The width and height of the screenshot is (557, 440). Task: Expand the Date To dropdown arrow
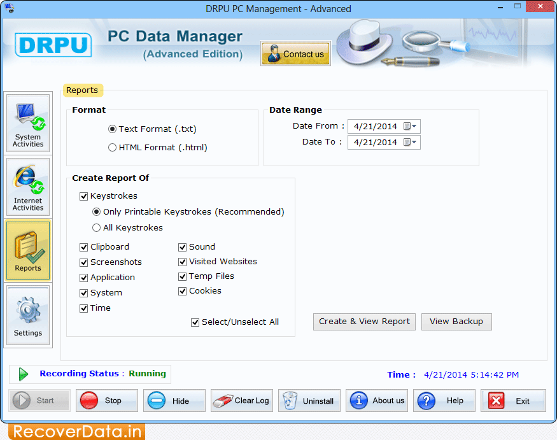coord(414,142)
